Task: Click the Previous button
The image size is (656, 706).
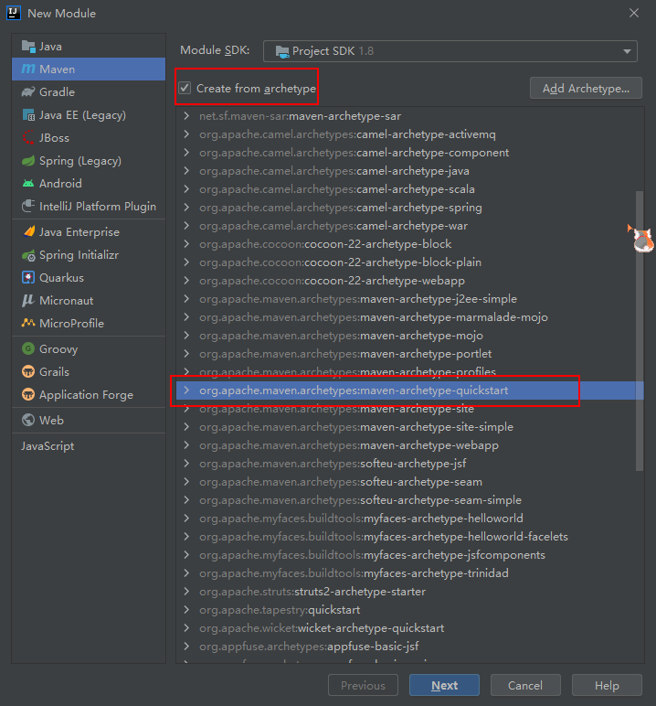Action: pyautogui.click(x=363, y=685)
